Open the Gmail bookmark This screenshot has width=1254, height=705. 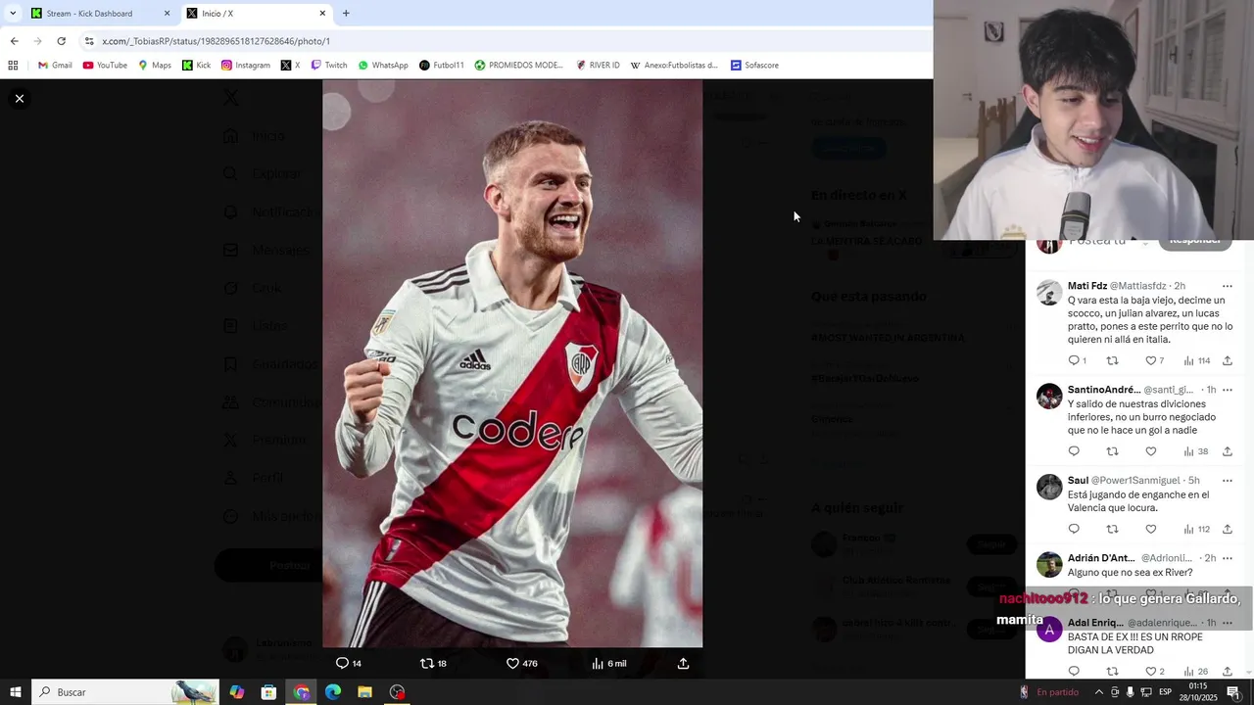(x=55, y=66)
